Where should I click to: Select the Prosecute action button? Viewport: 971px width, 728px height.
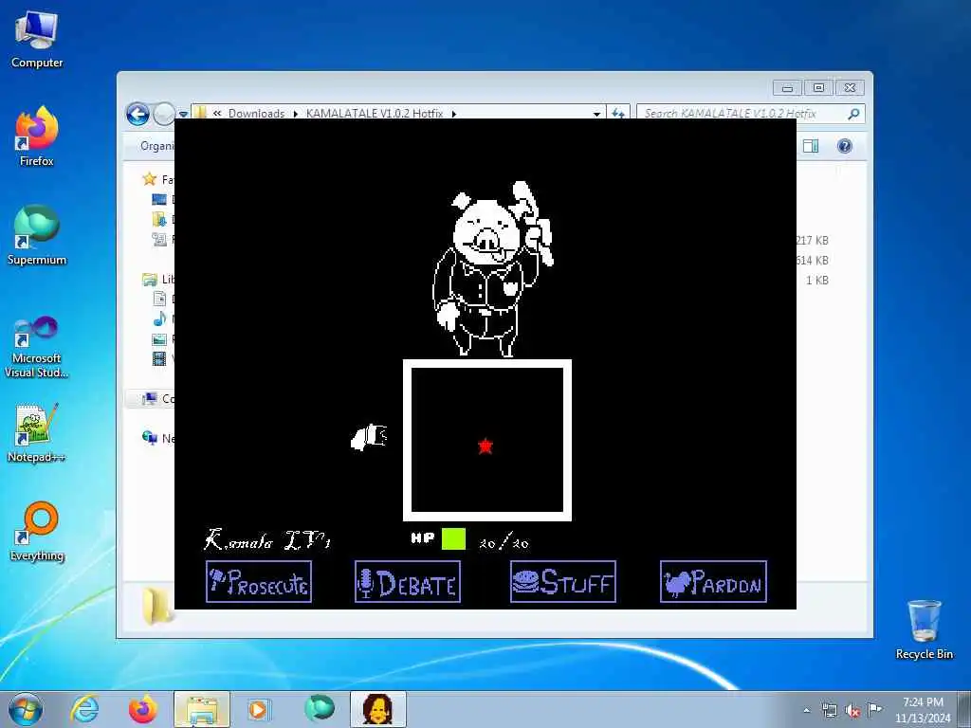[x=259, y=581]
